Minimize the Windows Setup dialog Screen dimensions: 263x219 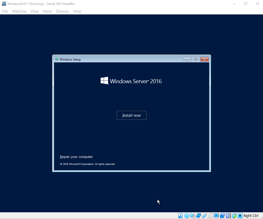[187, 59]
